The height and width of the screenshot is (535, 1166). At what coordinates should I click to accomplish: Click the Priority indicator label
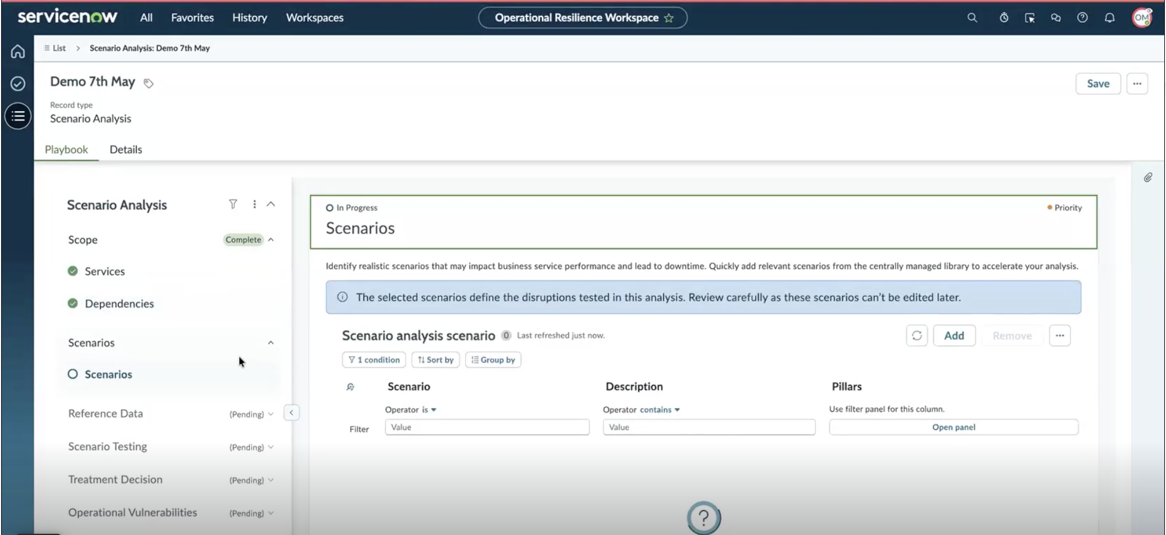1064,207
